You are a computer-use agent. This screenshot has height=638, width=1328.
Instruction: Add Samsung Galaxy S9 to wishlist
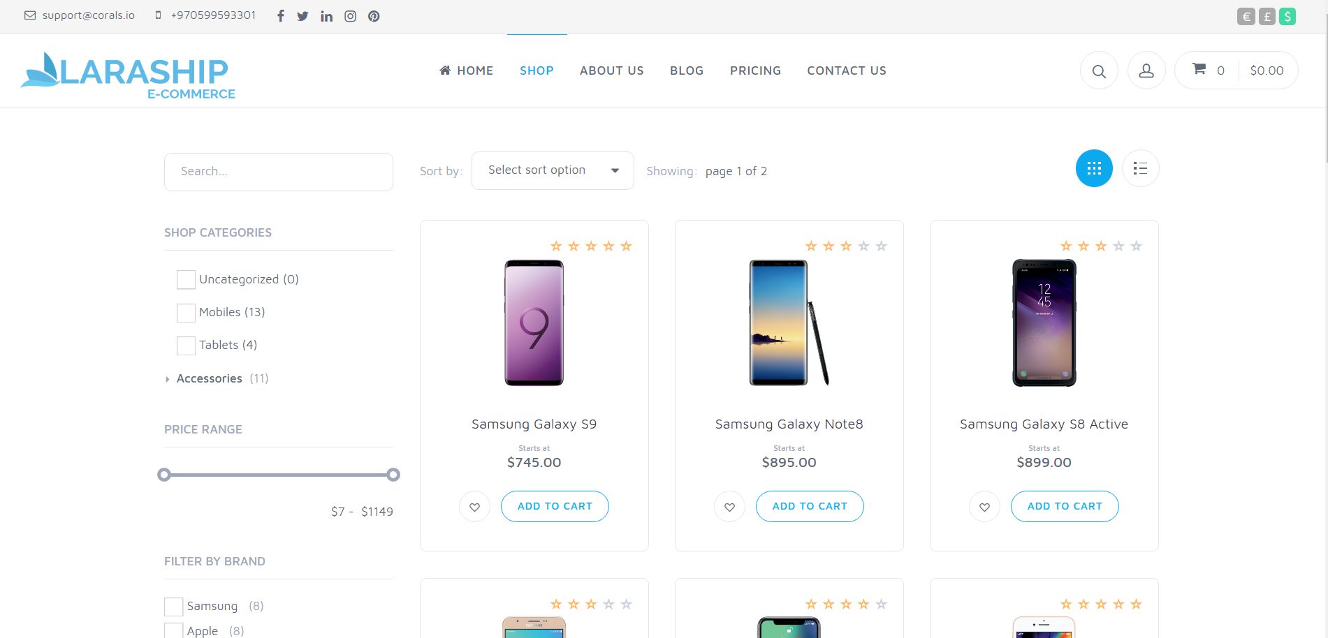point(474,507)
